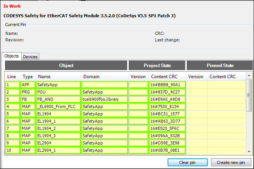Viewport: 254px width, 169px height.
Task: Click the tcel6900fbs.library domain cell
Action: (x=104, y=99)
